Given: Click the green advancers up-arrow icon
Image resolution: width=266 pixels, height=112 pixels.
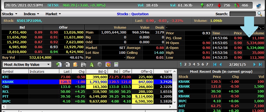Looking at the screenshot, I should (x=202, y=5).
